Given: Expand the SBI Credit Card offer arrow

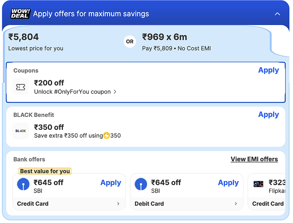Looking at the screenshot, I should [x=118, y=204].
